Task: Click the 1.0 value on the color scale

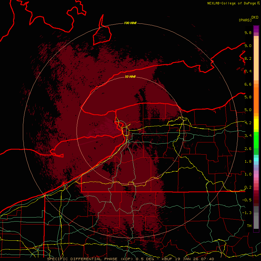Action: (248, 174)
